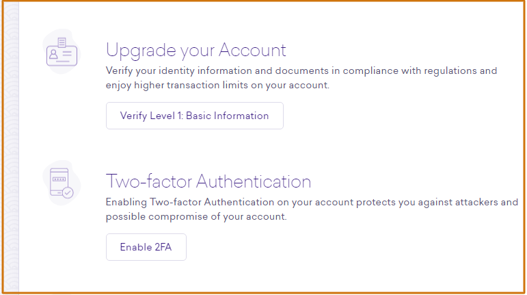Click the word Authentication in the second heading
Viewport: 527px width, 295px height.
254,181
